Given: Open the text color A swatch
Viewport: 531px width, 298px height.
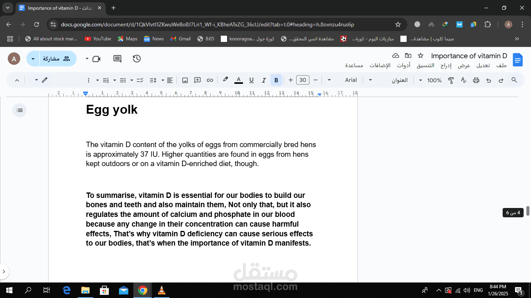Looking at the screenshot, I should tap(239, 80).
